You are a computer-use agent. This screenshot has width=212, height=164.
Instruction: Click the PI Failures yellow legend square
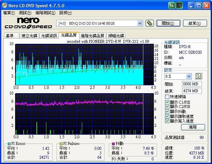61,144
